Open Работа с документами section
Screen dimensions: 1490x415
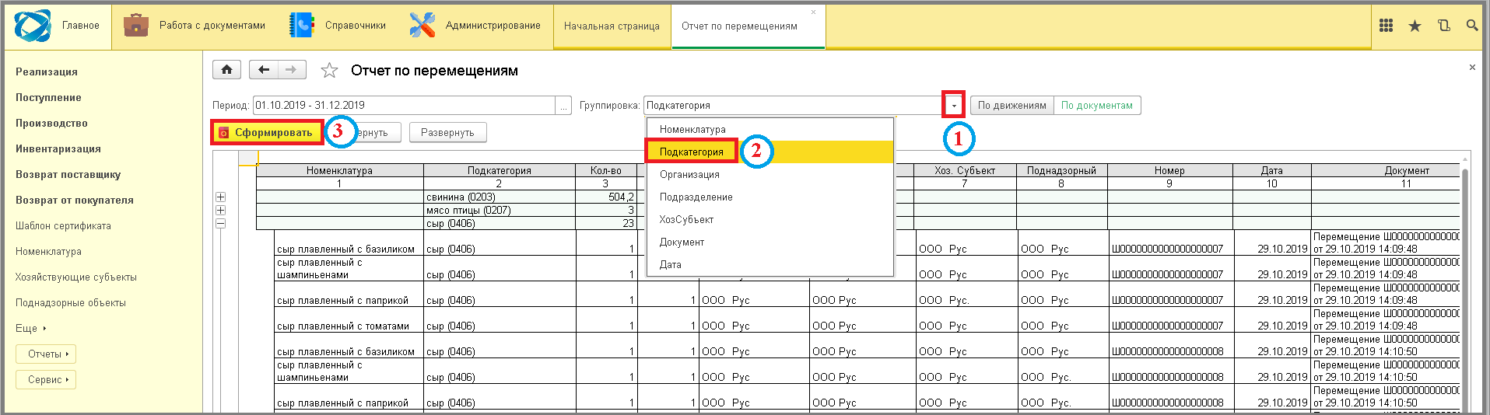(x=195, y=26)
